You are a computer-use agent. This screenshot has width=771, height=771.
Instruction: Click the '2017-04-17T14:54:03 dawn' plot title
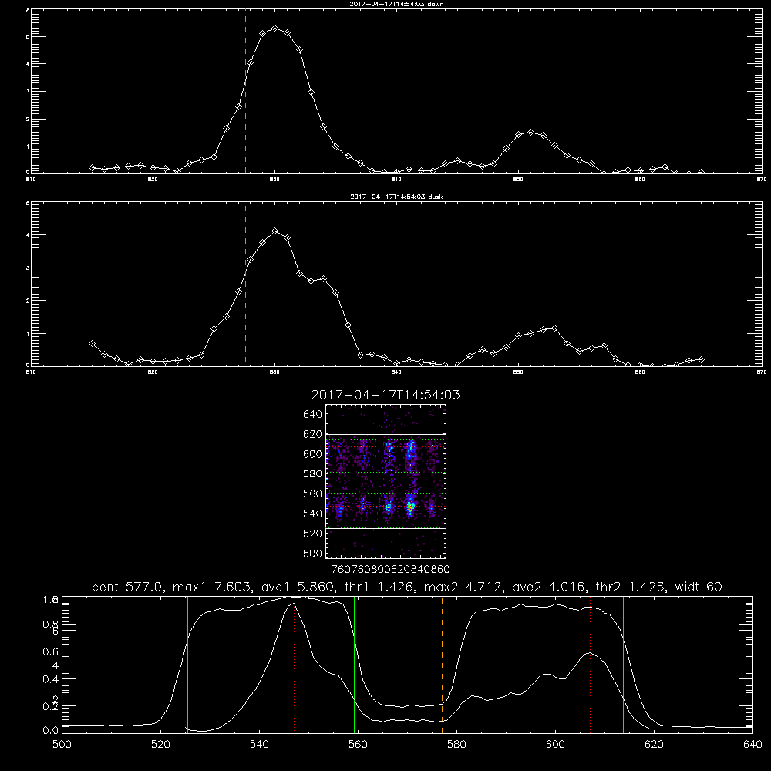tap(396, 4)
